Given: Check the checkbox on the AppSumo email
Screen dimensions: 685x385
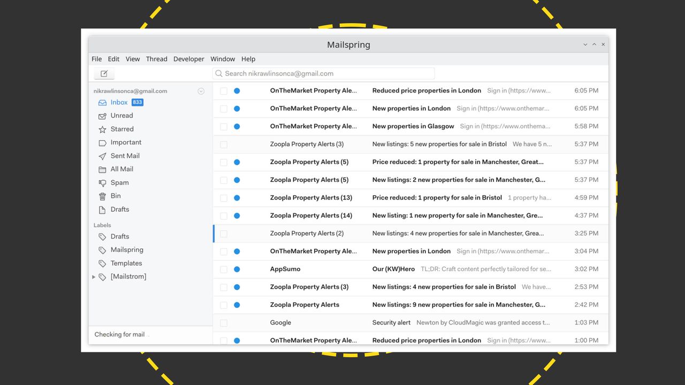Looking at the screenshot, I should (x=223, y=269).
